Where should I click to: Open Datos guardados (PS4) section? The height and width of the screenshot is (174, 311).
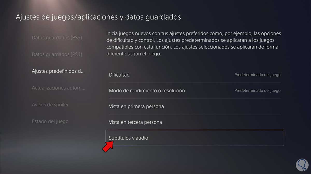(57, 54)
